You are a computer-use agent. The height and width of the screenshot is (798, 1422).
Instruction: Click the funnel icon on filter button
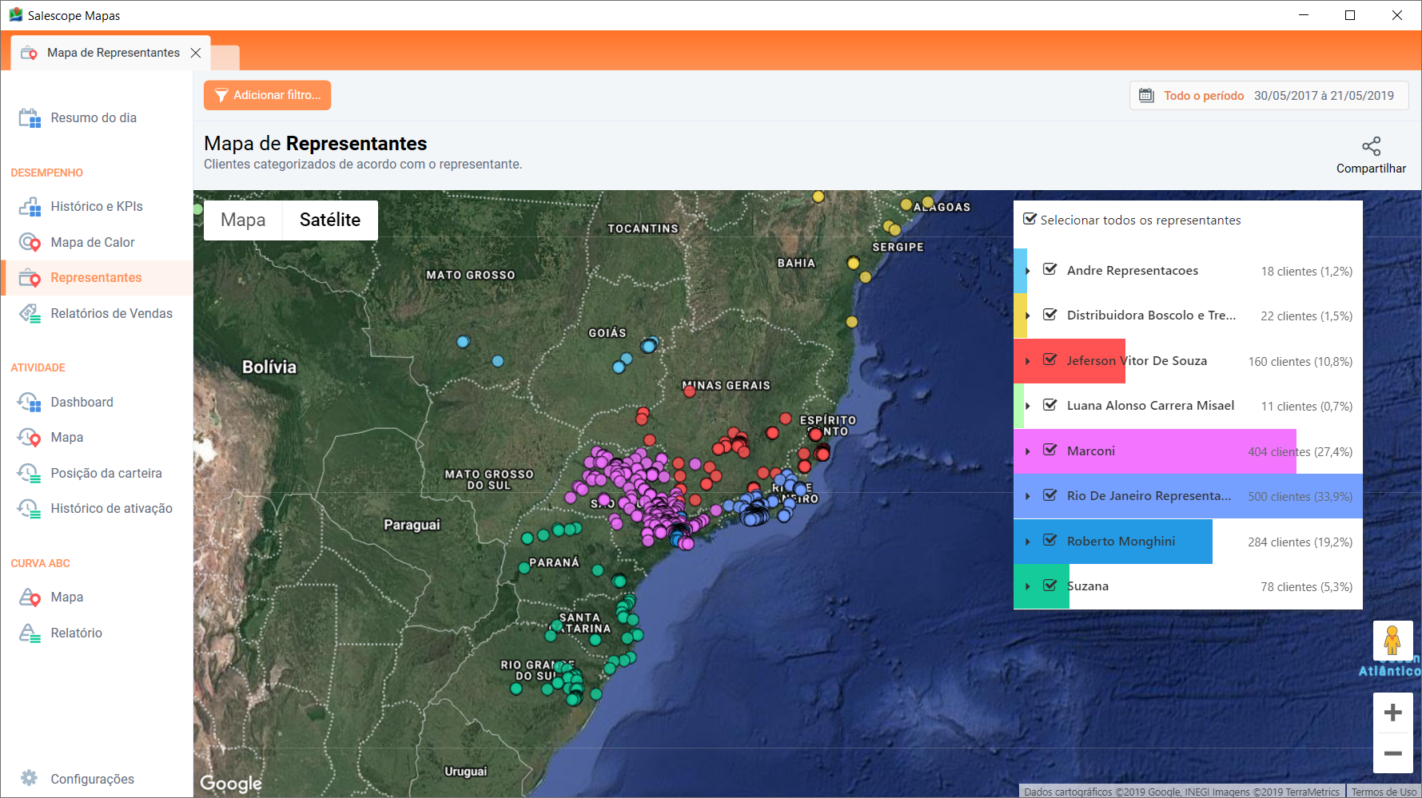[221, 95]
